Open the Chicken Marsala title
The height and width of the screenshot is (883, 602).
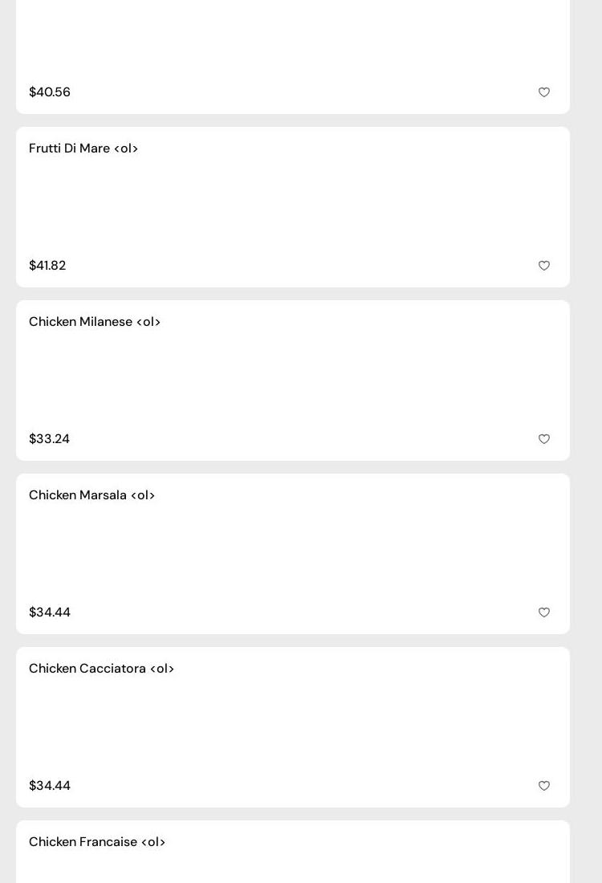pyautogui.click(x=92, y=495)
